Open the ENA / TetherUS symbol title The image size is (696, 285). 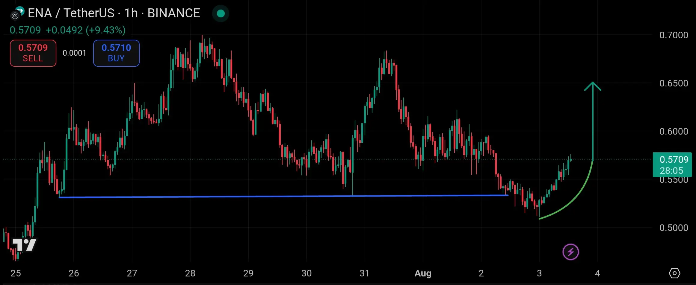pyautogui.click(x=114, y=13)
